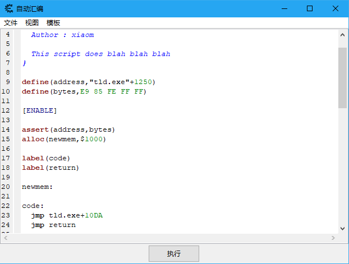Click the Cheat Engine icon in title bar
The image size is (349, 264).
[x=9, y=8]
